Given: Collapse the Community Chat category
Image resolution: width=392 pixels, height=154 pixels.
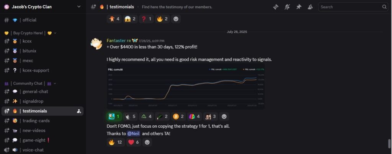Looking at the screenshot, I should (x=55, y=83).
